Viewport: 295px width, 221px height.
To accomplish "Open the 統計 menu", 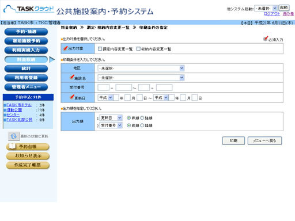I will [26, 68].
